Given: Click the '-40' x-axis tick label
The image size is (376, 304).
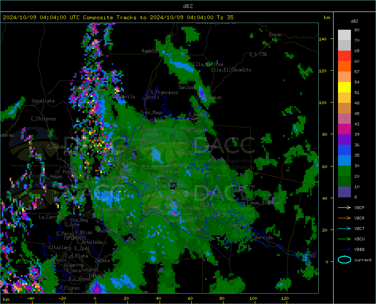Looking at the screenshot, I should [30, 298].
